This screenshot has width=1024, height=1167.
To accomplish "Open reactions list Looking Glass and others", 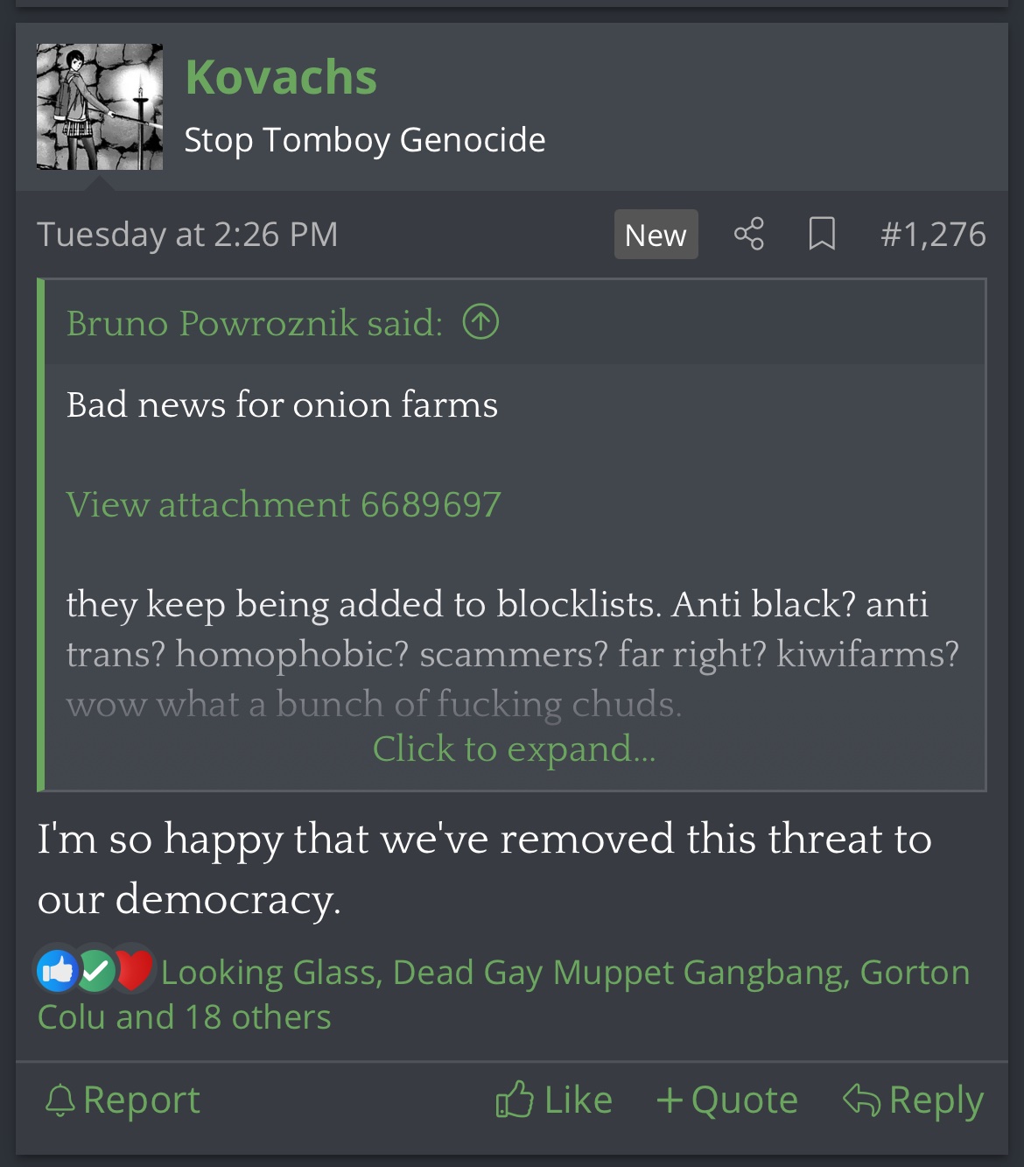I will click(503, 995).
